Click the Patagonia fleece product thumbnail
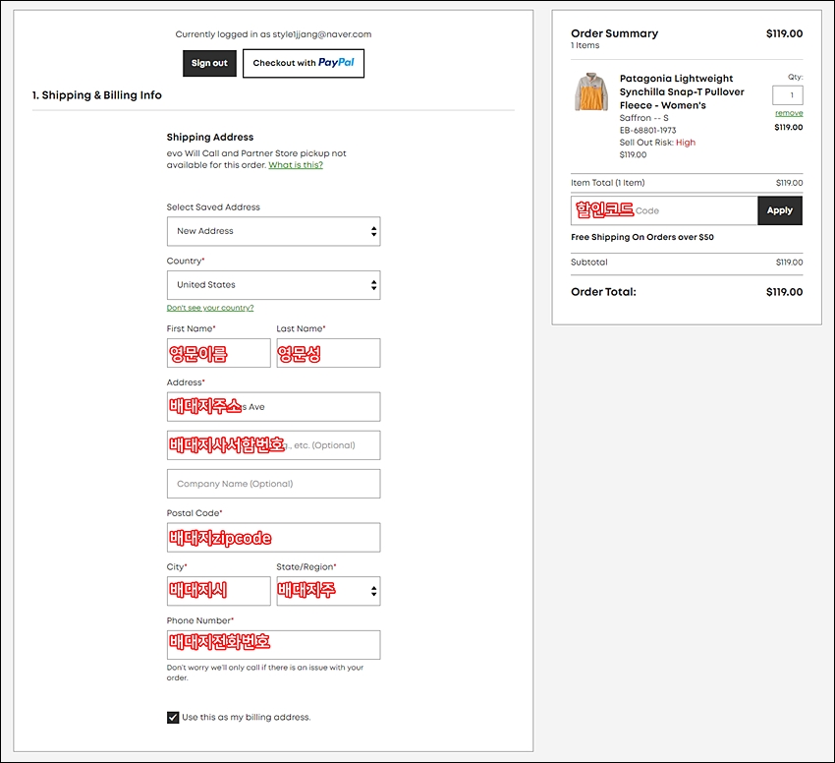Screen dimensions: 835x763 point(591,92)
